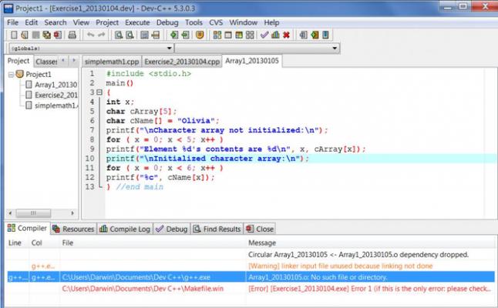Open the (globals) scope dropdown
This screenshot has width=498, height=308.
pyautogui.click(x=91, y=49)
